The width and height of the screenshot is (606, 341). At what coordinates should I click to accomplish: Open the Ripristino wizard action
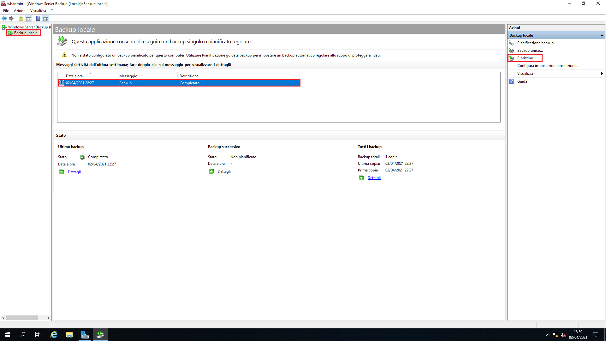[526, 58]
